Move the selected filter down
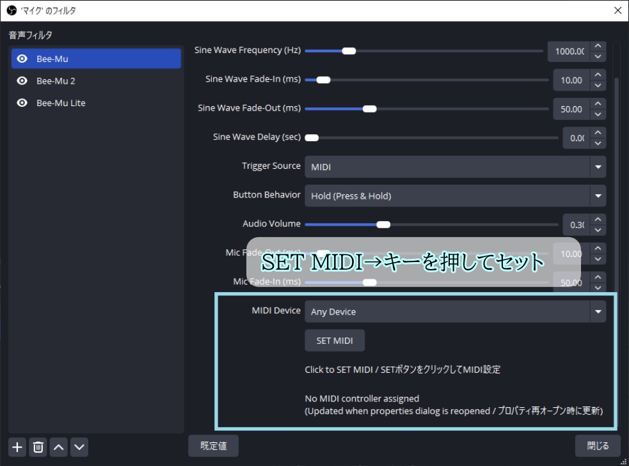The height and width of the screenshot is (466, 629). click(79, 447)
